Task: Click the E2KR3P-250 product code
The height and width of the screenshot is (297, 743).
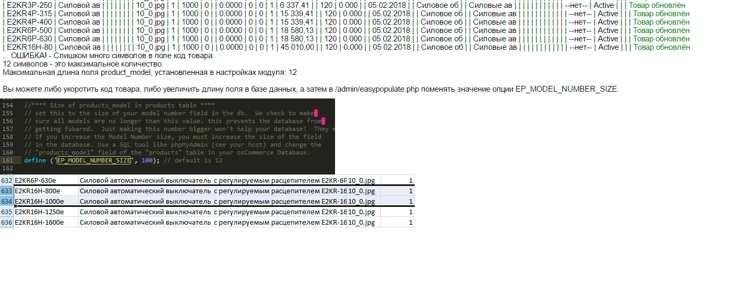Action: (29, 5)
